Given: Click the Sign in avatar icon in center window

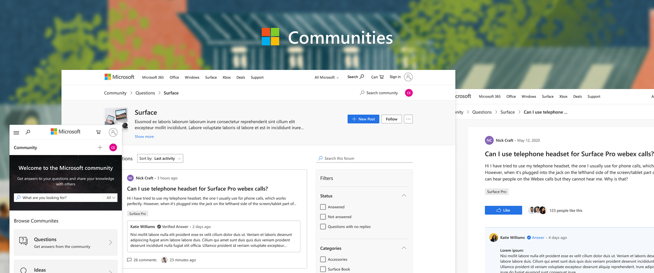Looking at the screenshot, I should click(x=409, y=77).
